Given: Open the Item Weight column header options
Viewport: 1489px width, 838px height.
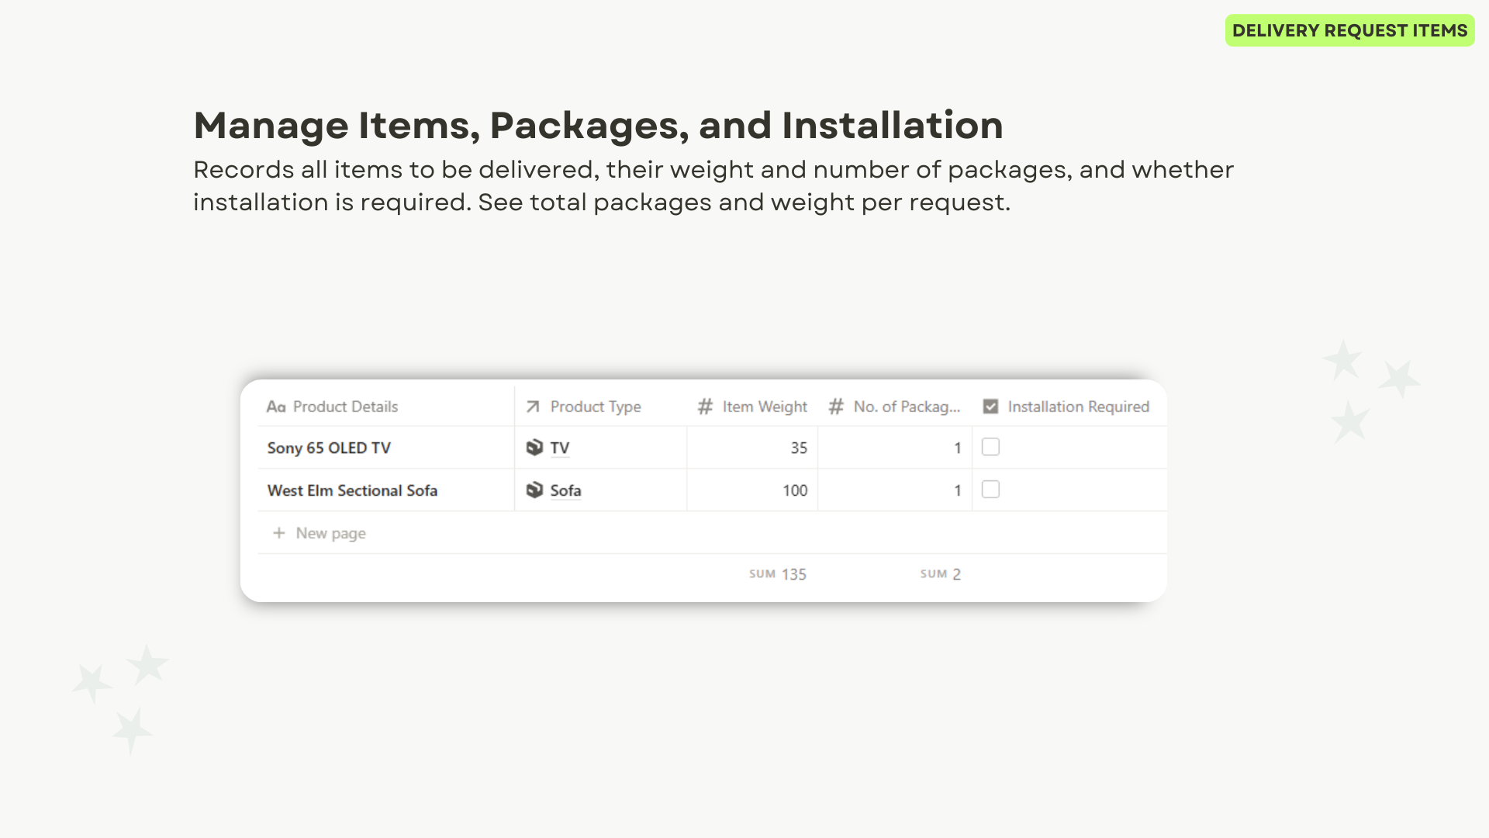Looking at the screenshot, I should 764,407.
